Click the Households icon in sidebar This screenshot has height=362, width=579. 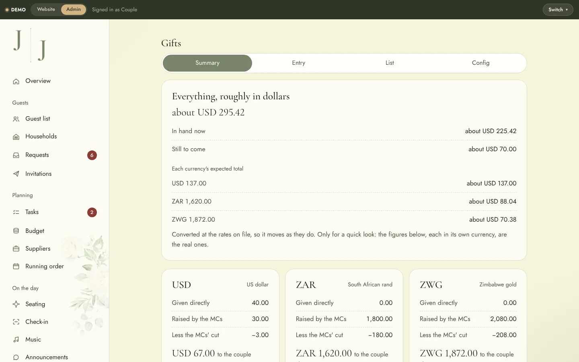click(x=16, y=137)
